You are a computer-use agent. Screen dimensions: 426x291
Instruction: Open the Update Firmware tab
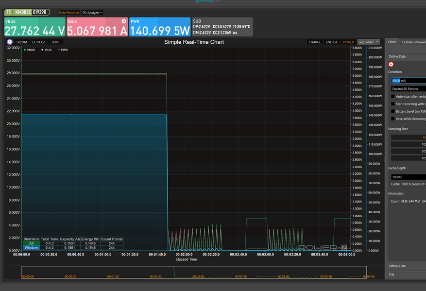click(x=413, y=42)
